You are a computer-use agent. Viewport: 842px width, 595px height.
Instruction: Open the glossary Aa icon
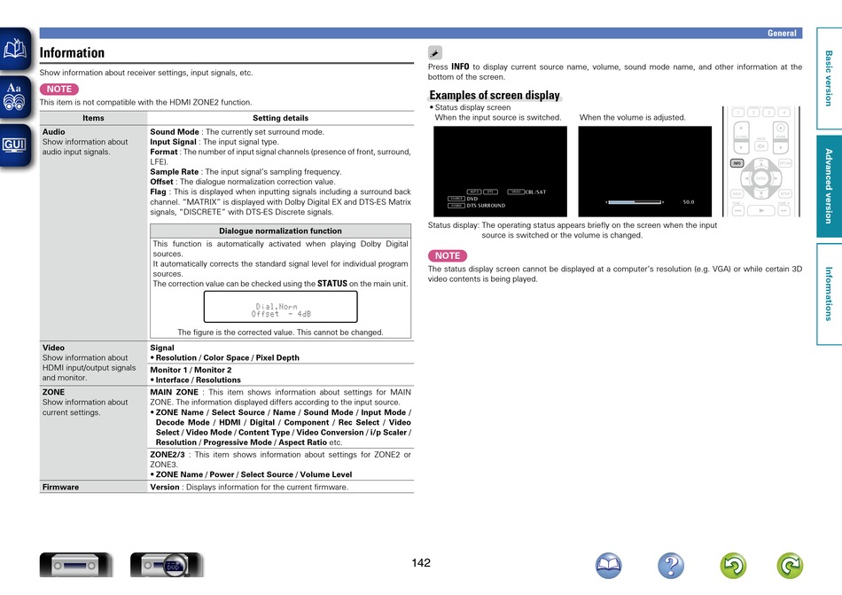(15, 97)
